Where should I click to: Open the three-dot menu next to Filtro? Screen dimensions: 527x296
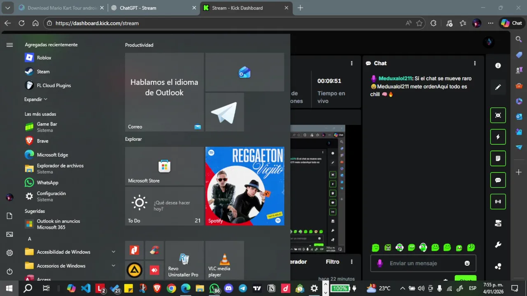pos(352,262)
